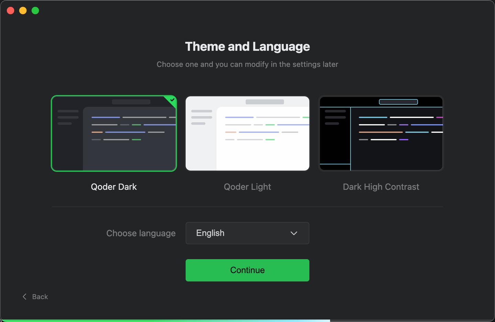Click the Qoder Light label text
This screenshot has height=322, width=495.
(x=247, y=187)
